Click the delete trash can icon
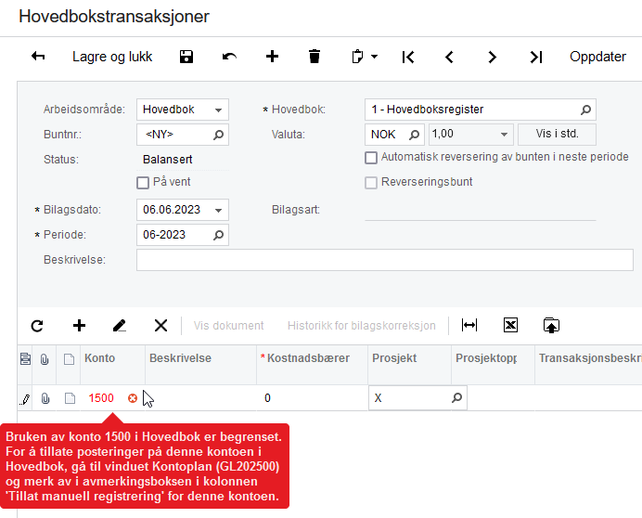 pos(315,56)
